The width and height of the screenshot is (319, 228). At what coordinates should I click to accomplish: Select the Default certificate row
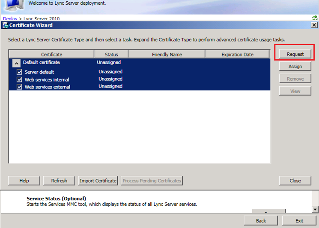[x=140, y=62]
